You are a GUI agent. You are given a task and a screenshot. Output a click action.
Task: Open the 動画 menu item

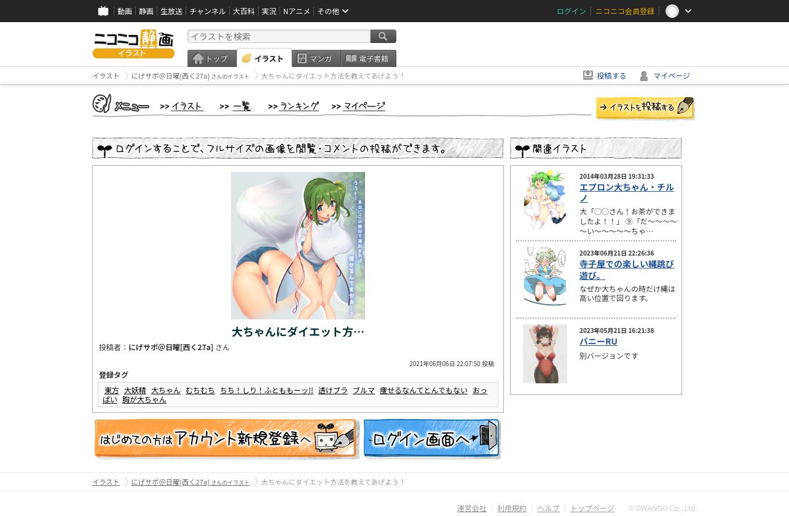coord(125,11)
